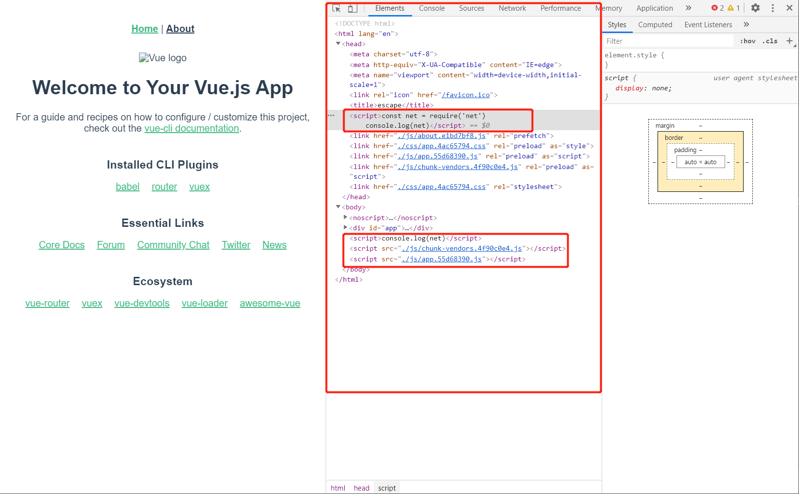The width and height of the screenshot is (799, 494).
Task: Select head in the breadcrumb bar
Action: (361, 488)
